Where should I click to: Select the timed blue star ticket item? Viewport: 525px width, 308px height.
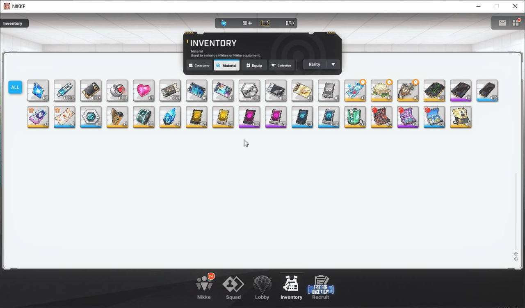click(355, 90)
